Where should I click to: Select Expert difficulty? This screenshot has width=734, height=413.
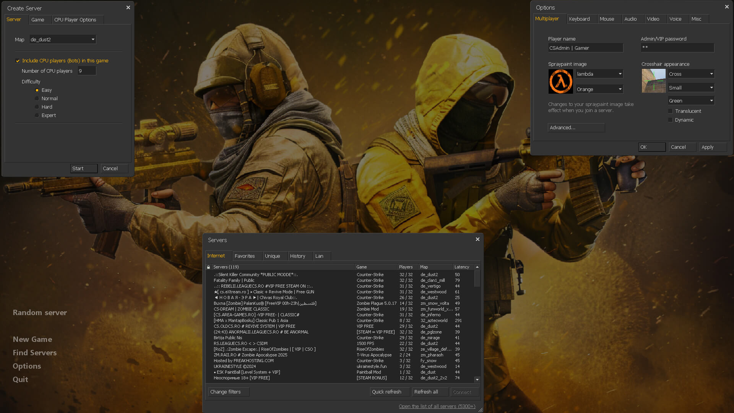click(37, 115)
